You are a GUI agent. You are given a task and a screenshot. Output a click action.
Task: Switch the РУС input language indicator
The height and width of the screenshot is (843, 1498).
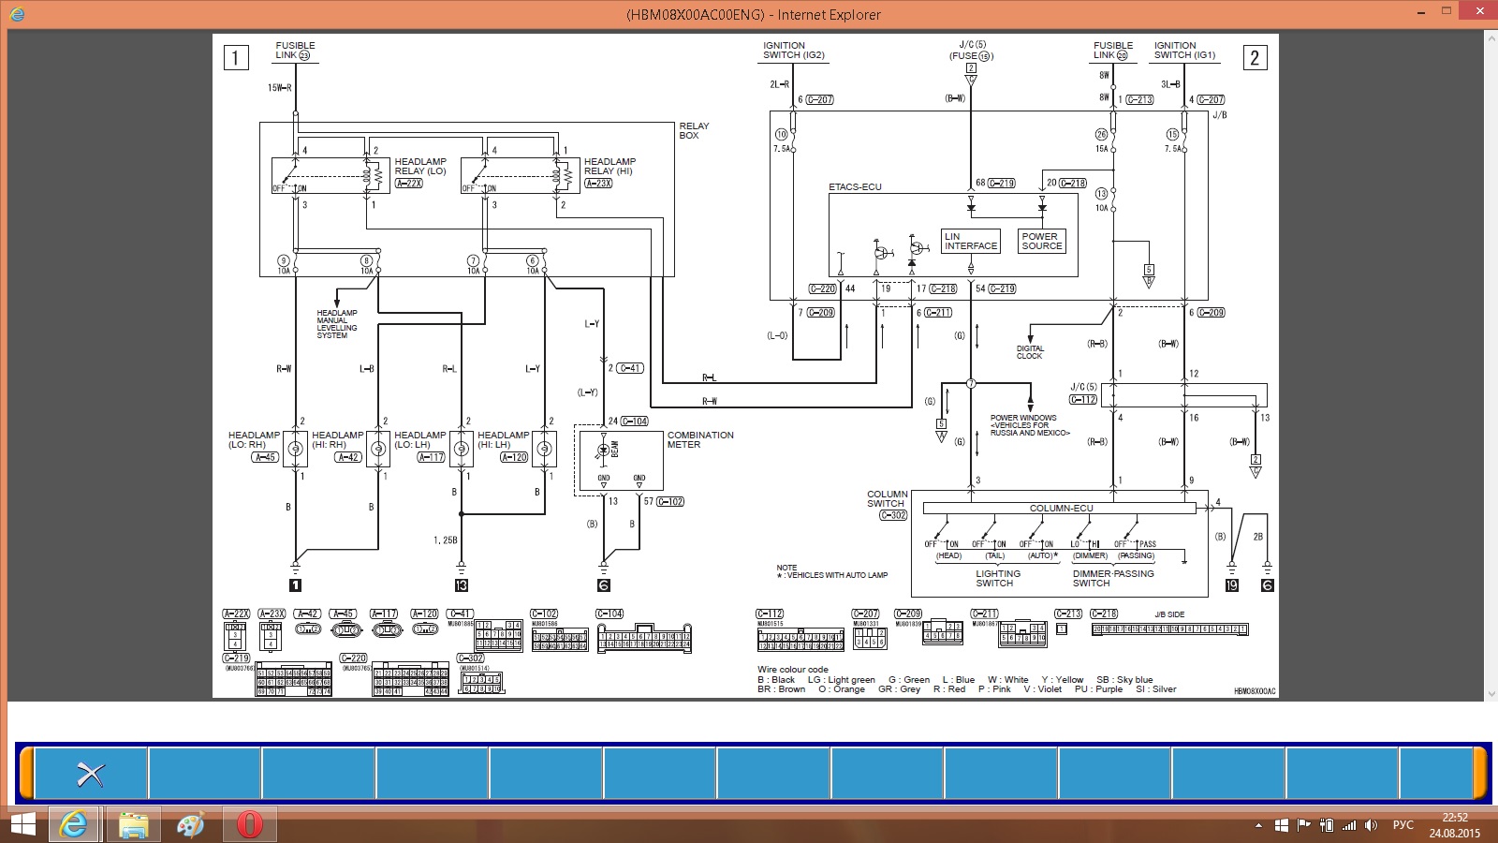(1403, 825)
